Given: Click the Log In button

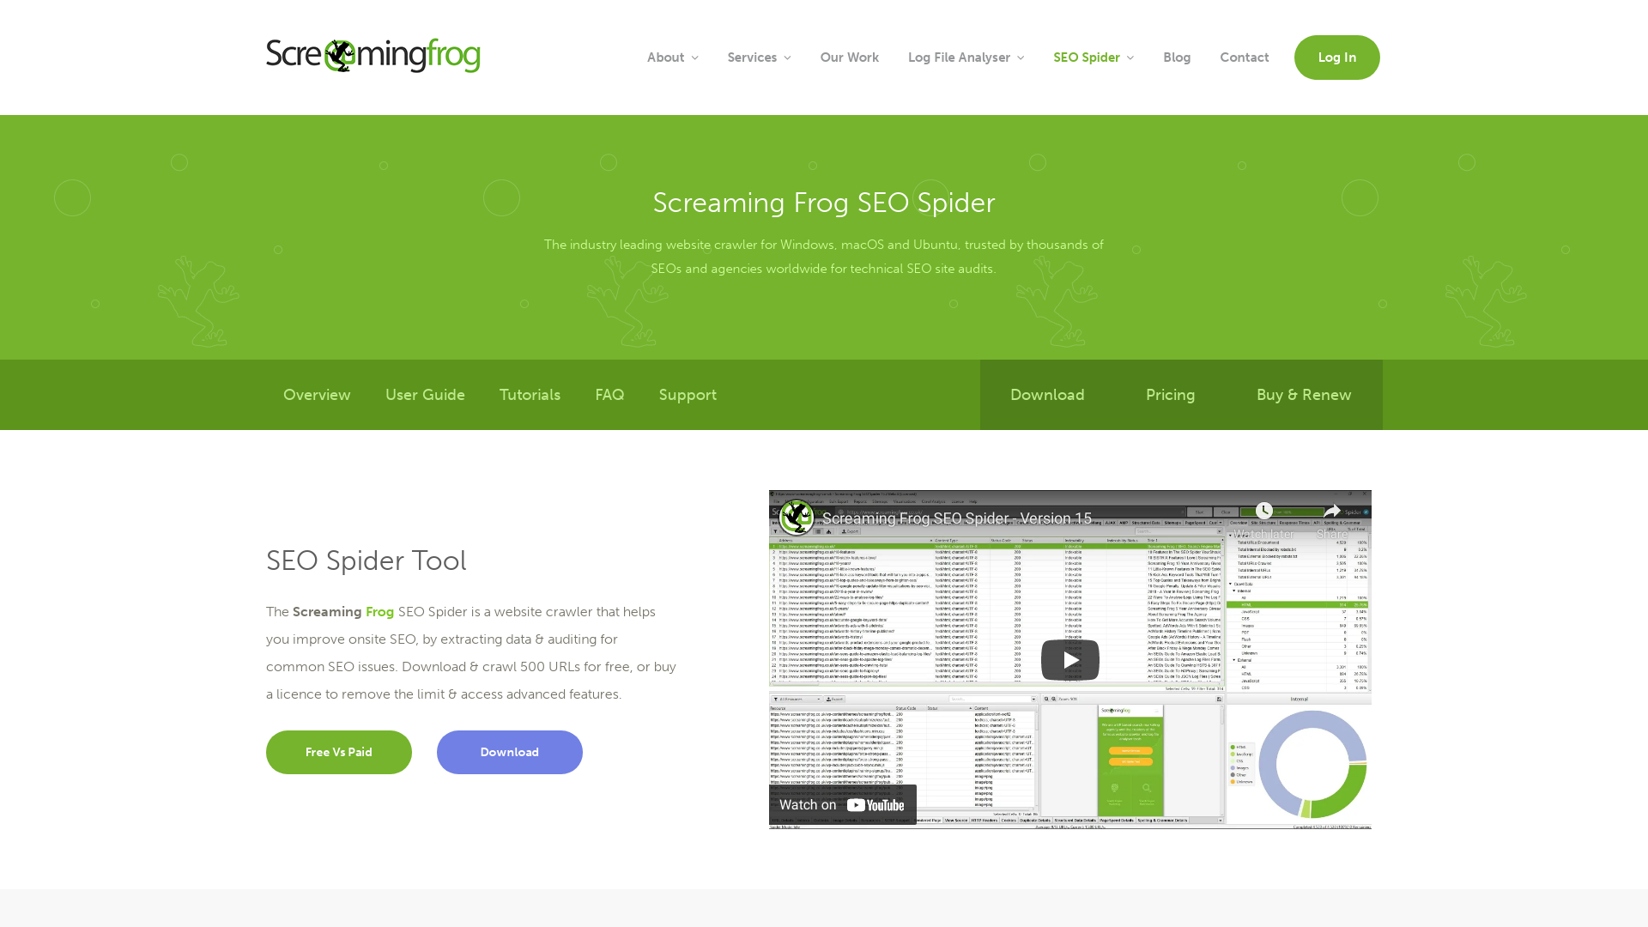Looking at the screenshot, I should (x=1336, y=57).
